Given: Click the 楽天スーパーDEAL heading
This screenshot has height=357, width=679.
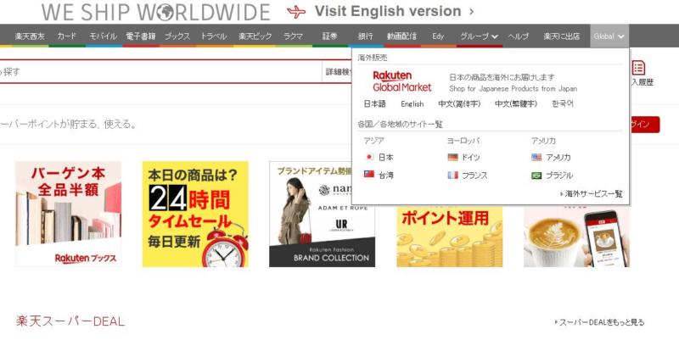Looking at the screenshot, I should tap(70, 321).
